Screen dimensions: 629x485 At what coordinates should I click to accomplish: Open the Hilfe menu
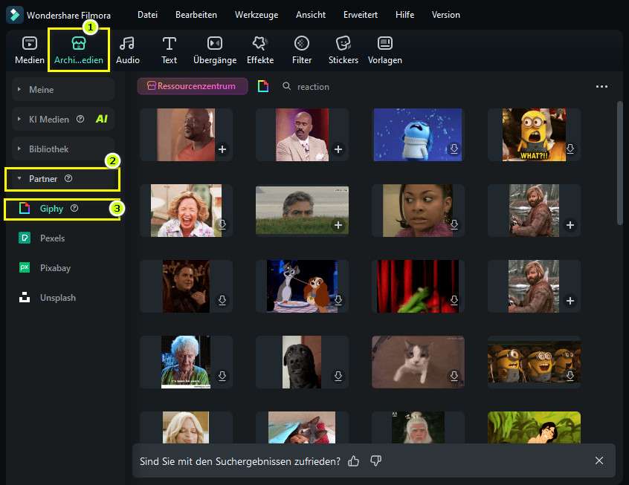[x=404, y=15]
